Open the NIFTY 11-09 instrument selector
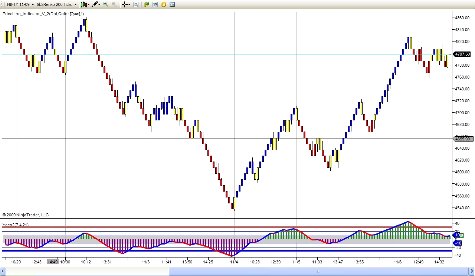Image resolution: width=475 pixels, height=276 pixels. point(20,4)
